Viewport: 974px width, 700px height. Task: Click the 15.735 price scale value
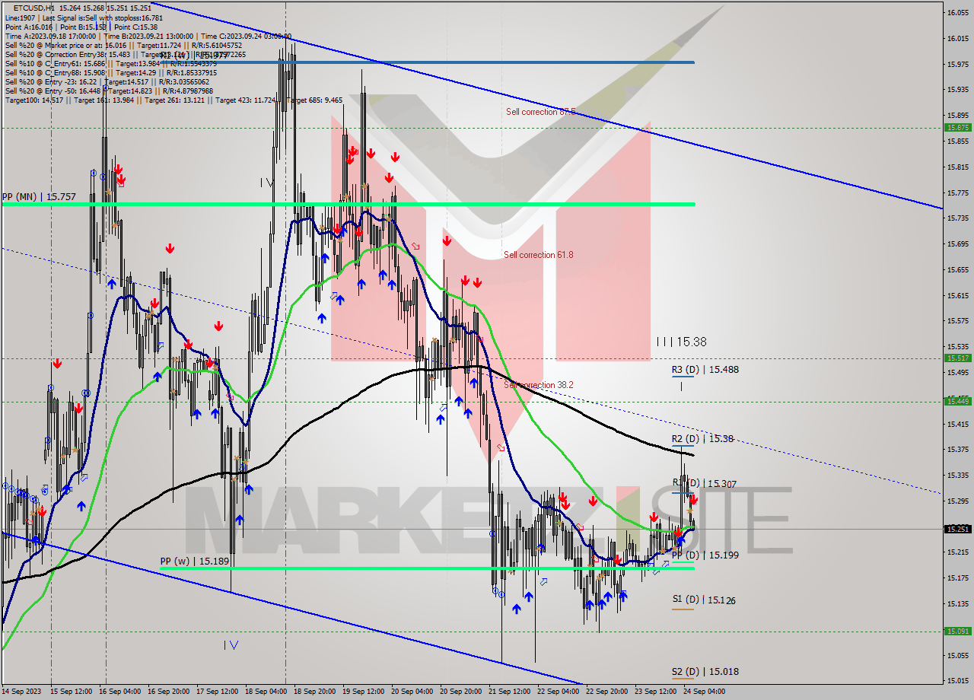(957, 218)
